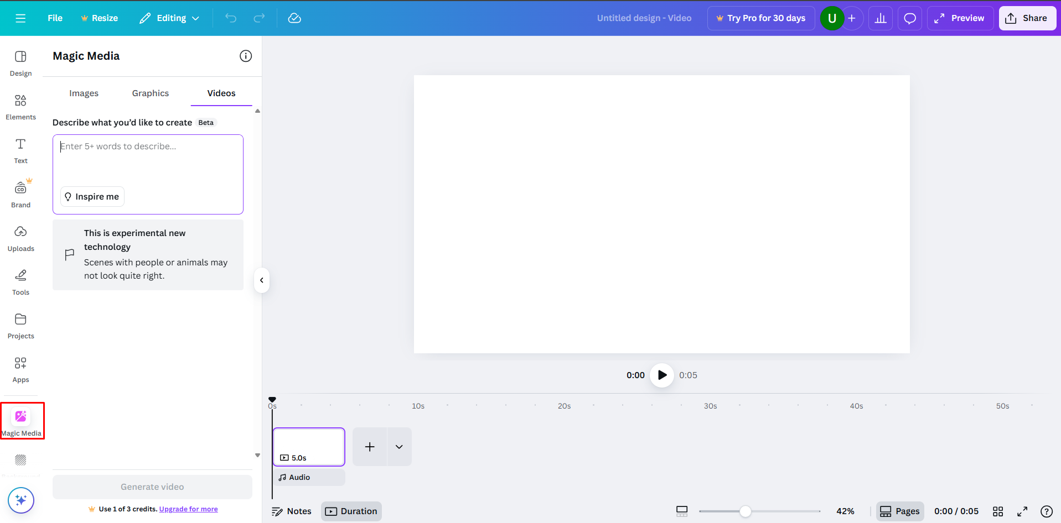Open the comments panel

tap(909, 18)
